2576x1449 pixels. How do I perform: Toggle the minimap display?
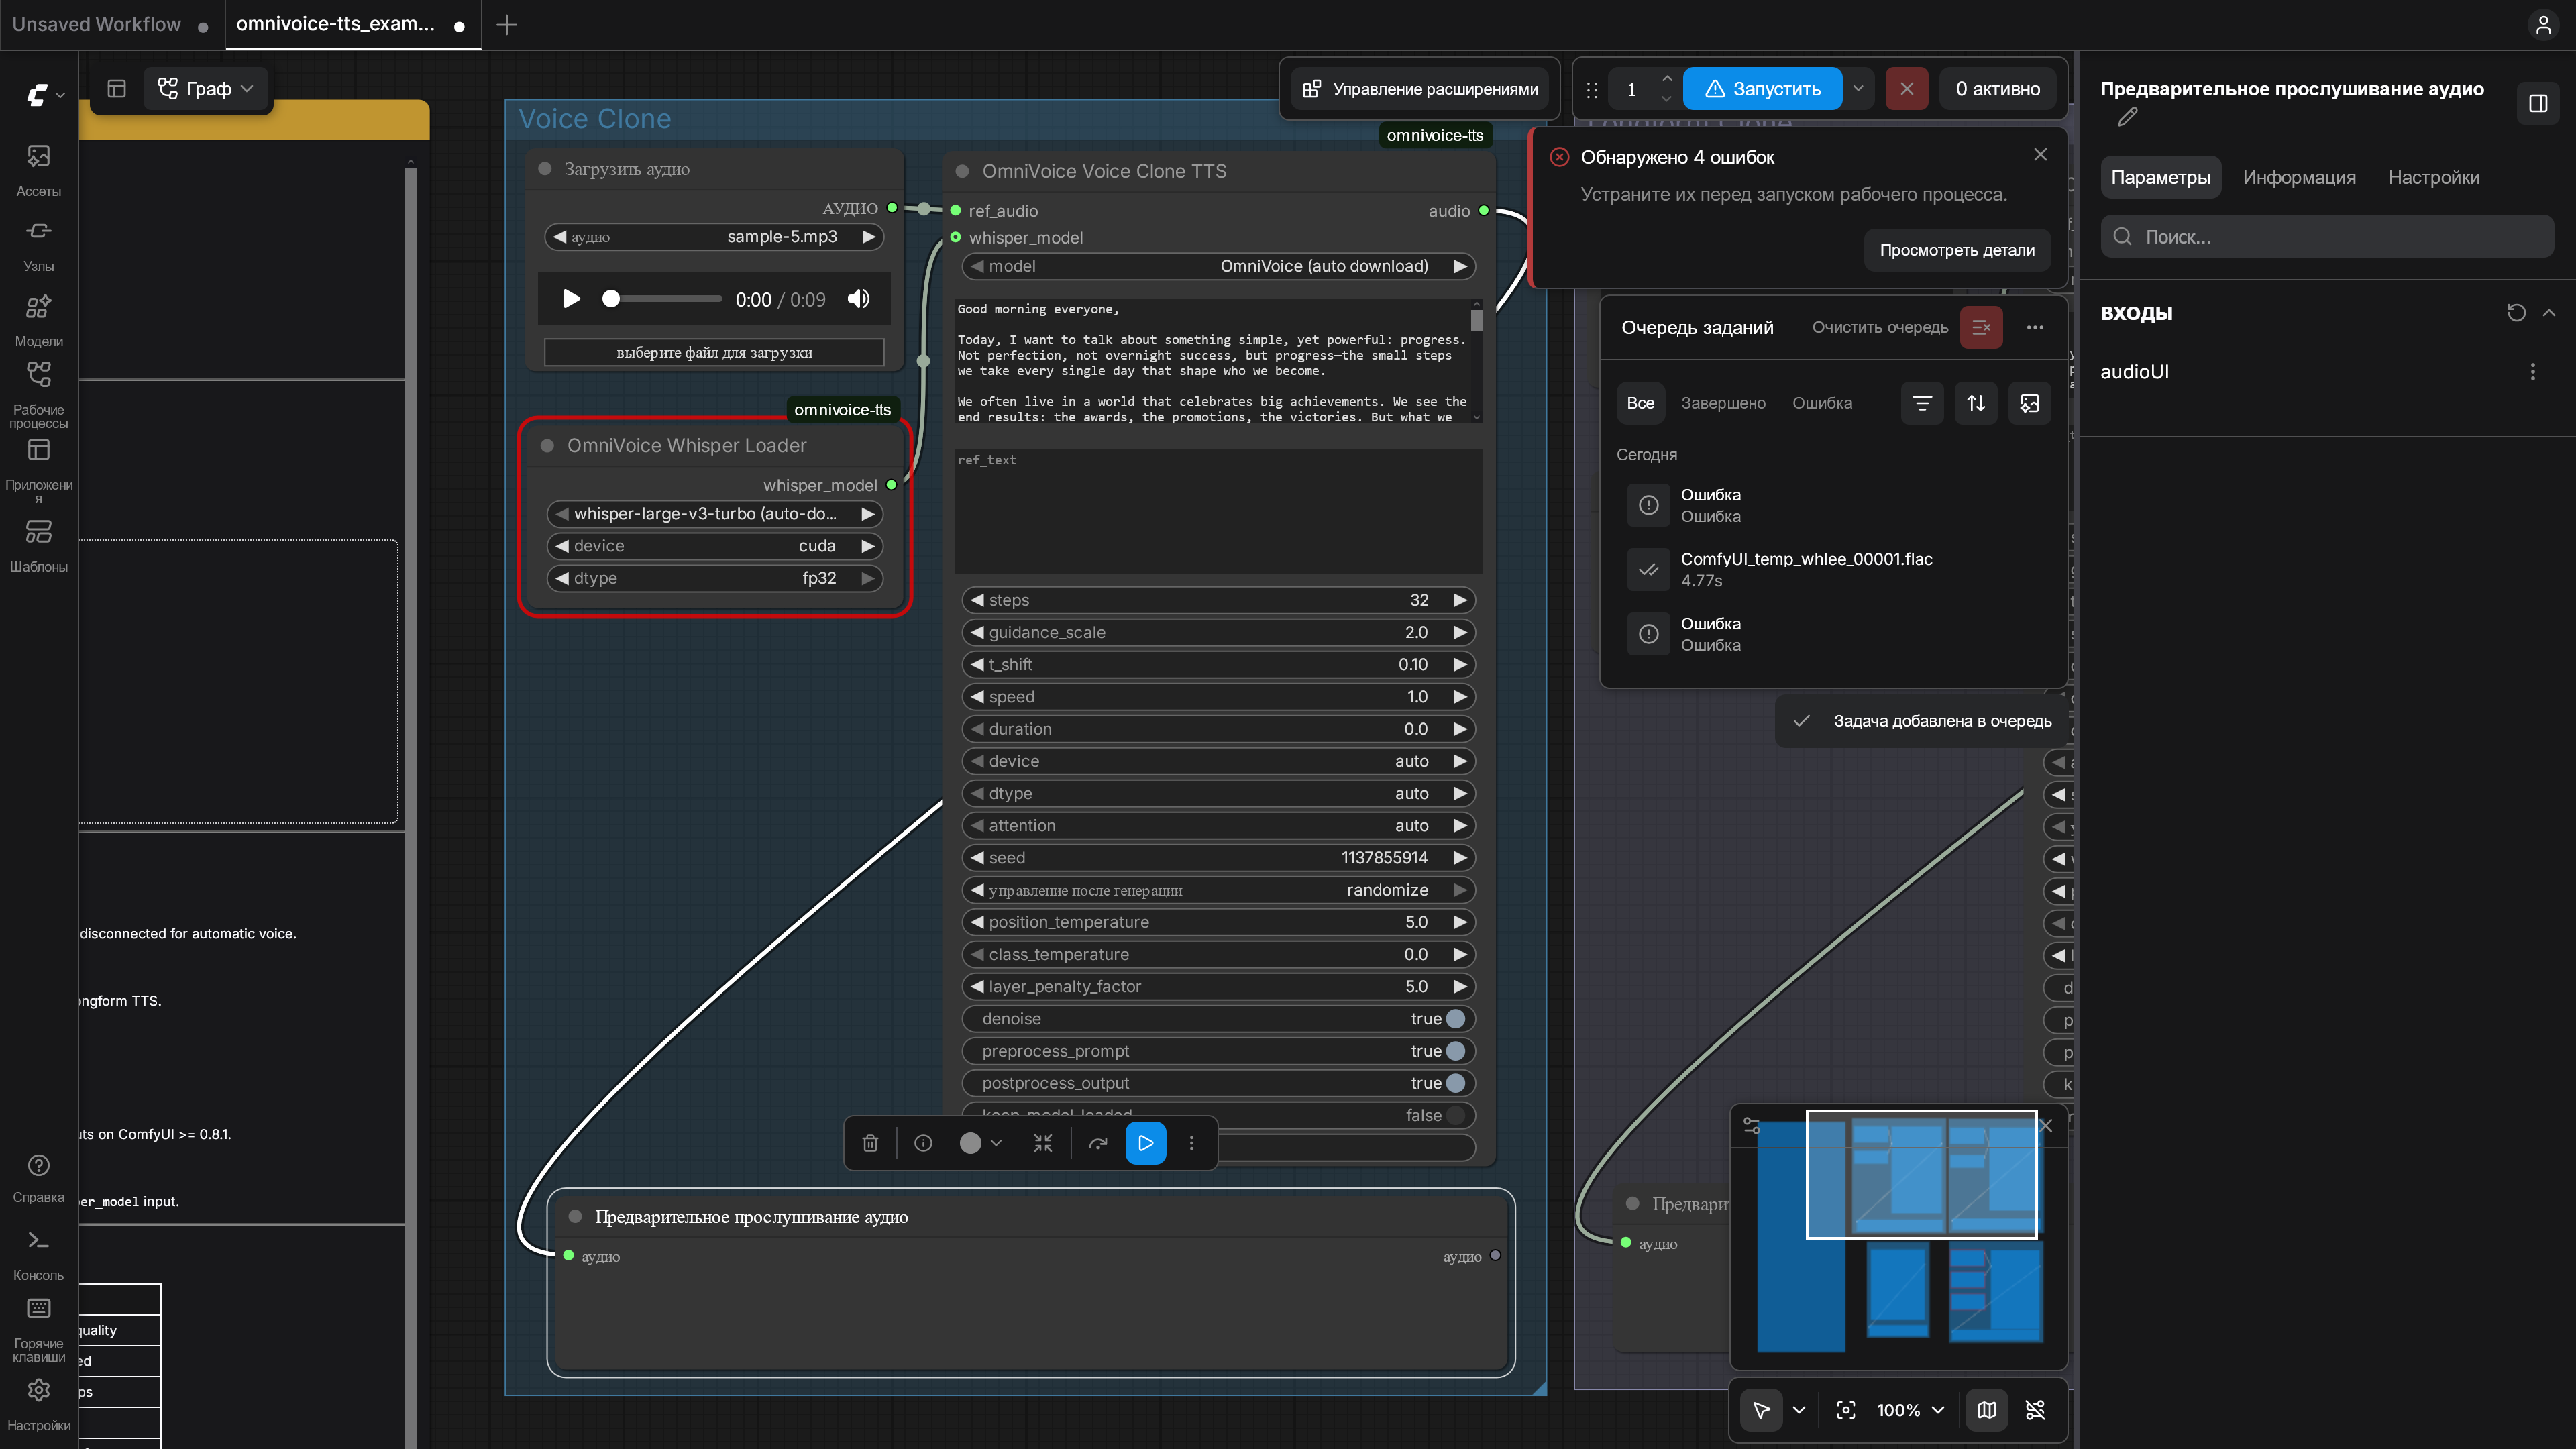(x=1987, y=1410)
